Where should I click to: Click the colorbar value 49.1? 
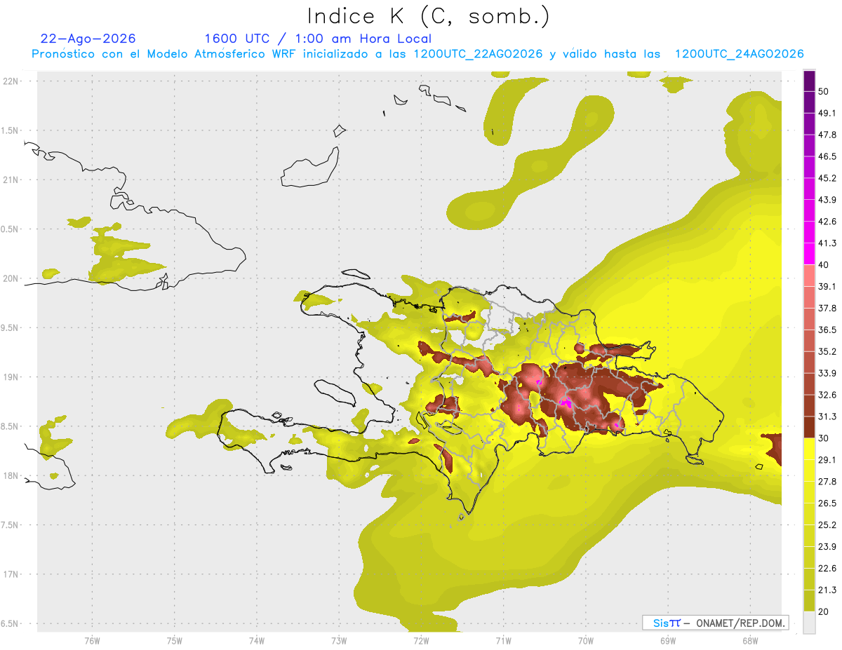click(x=827, y=113)
